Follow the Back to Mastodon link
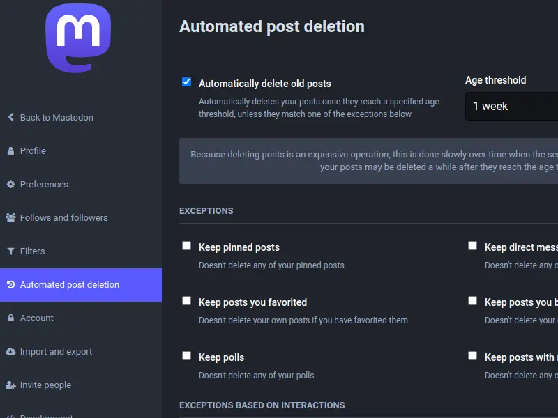The height and width of the screenshot is (418, 558). (56, 118)
